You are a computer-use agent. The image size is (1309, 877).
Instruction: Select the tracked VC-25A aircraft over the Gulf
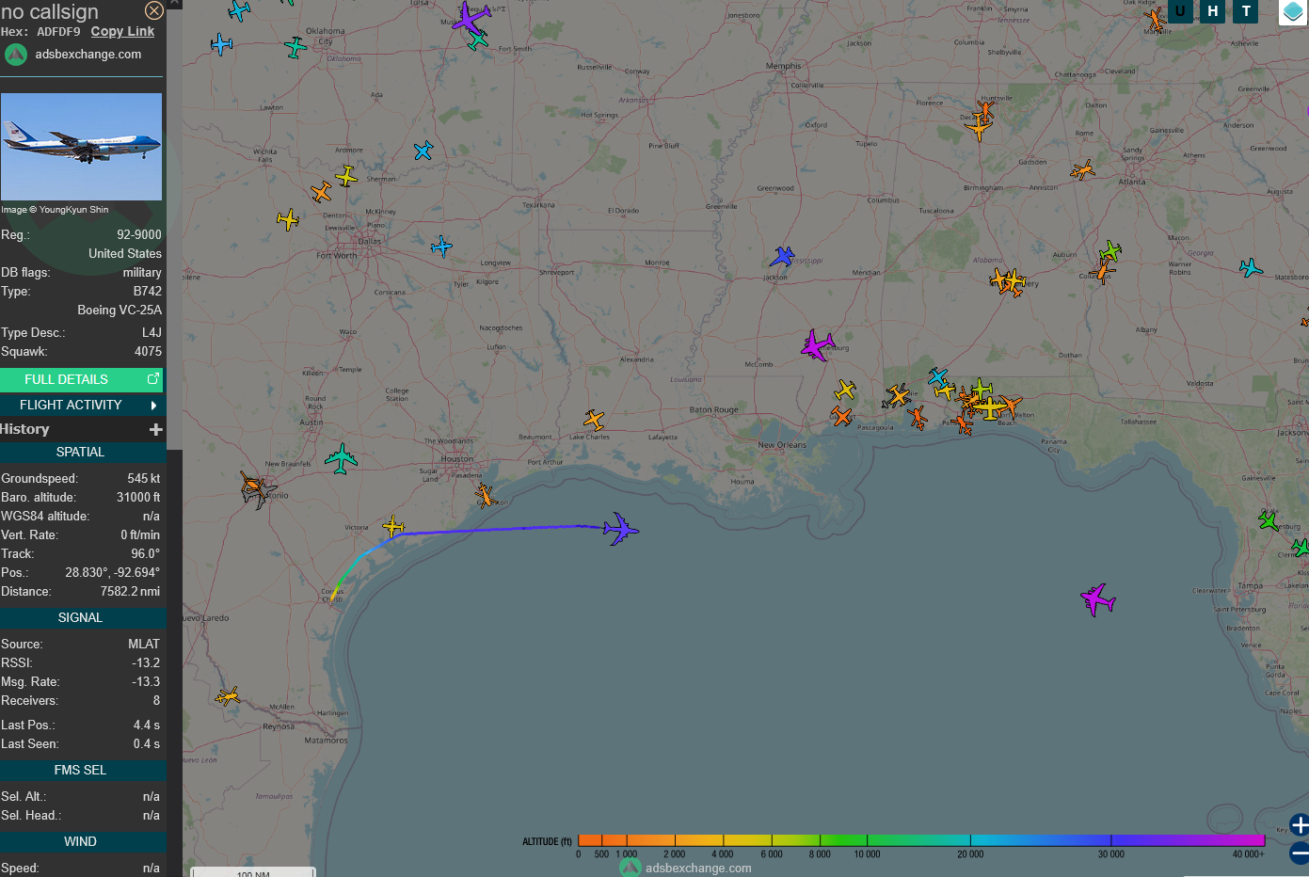(620, 529)
